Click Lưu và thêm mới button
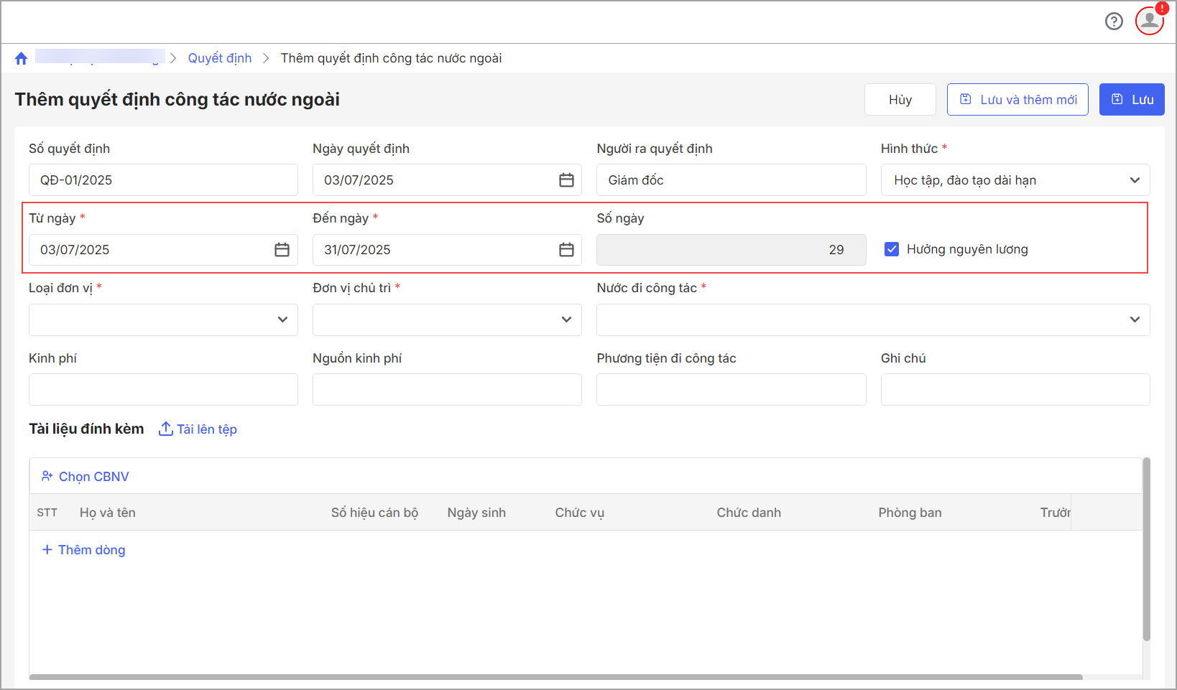The height and width of the screenshot is (690, 1177). pyautogui.click(x=1017, y=100)
